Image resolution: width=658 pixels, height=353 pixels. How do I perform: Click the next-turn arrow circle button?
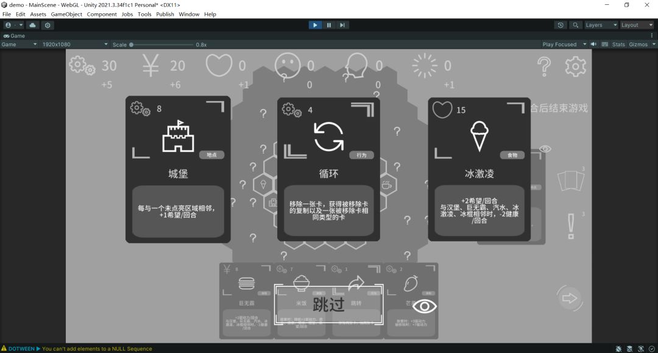coord(570,298)
